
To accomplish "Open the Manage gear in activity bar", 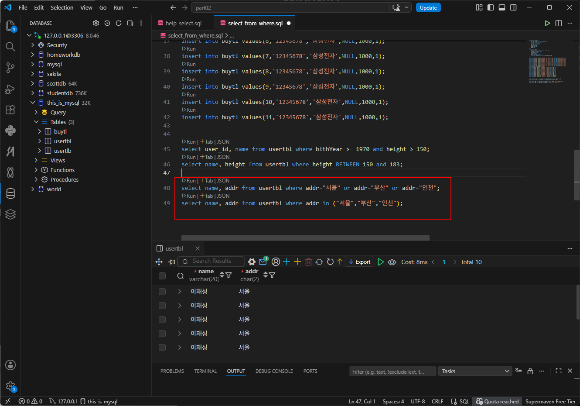I will [10, 386].
